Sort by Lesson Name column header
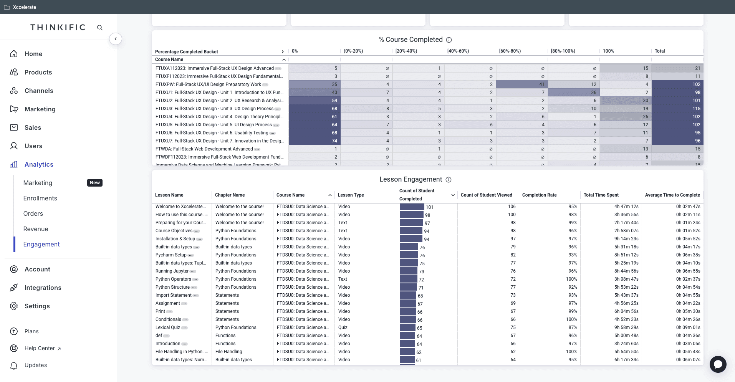 point(169,195)
